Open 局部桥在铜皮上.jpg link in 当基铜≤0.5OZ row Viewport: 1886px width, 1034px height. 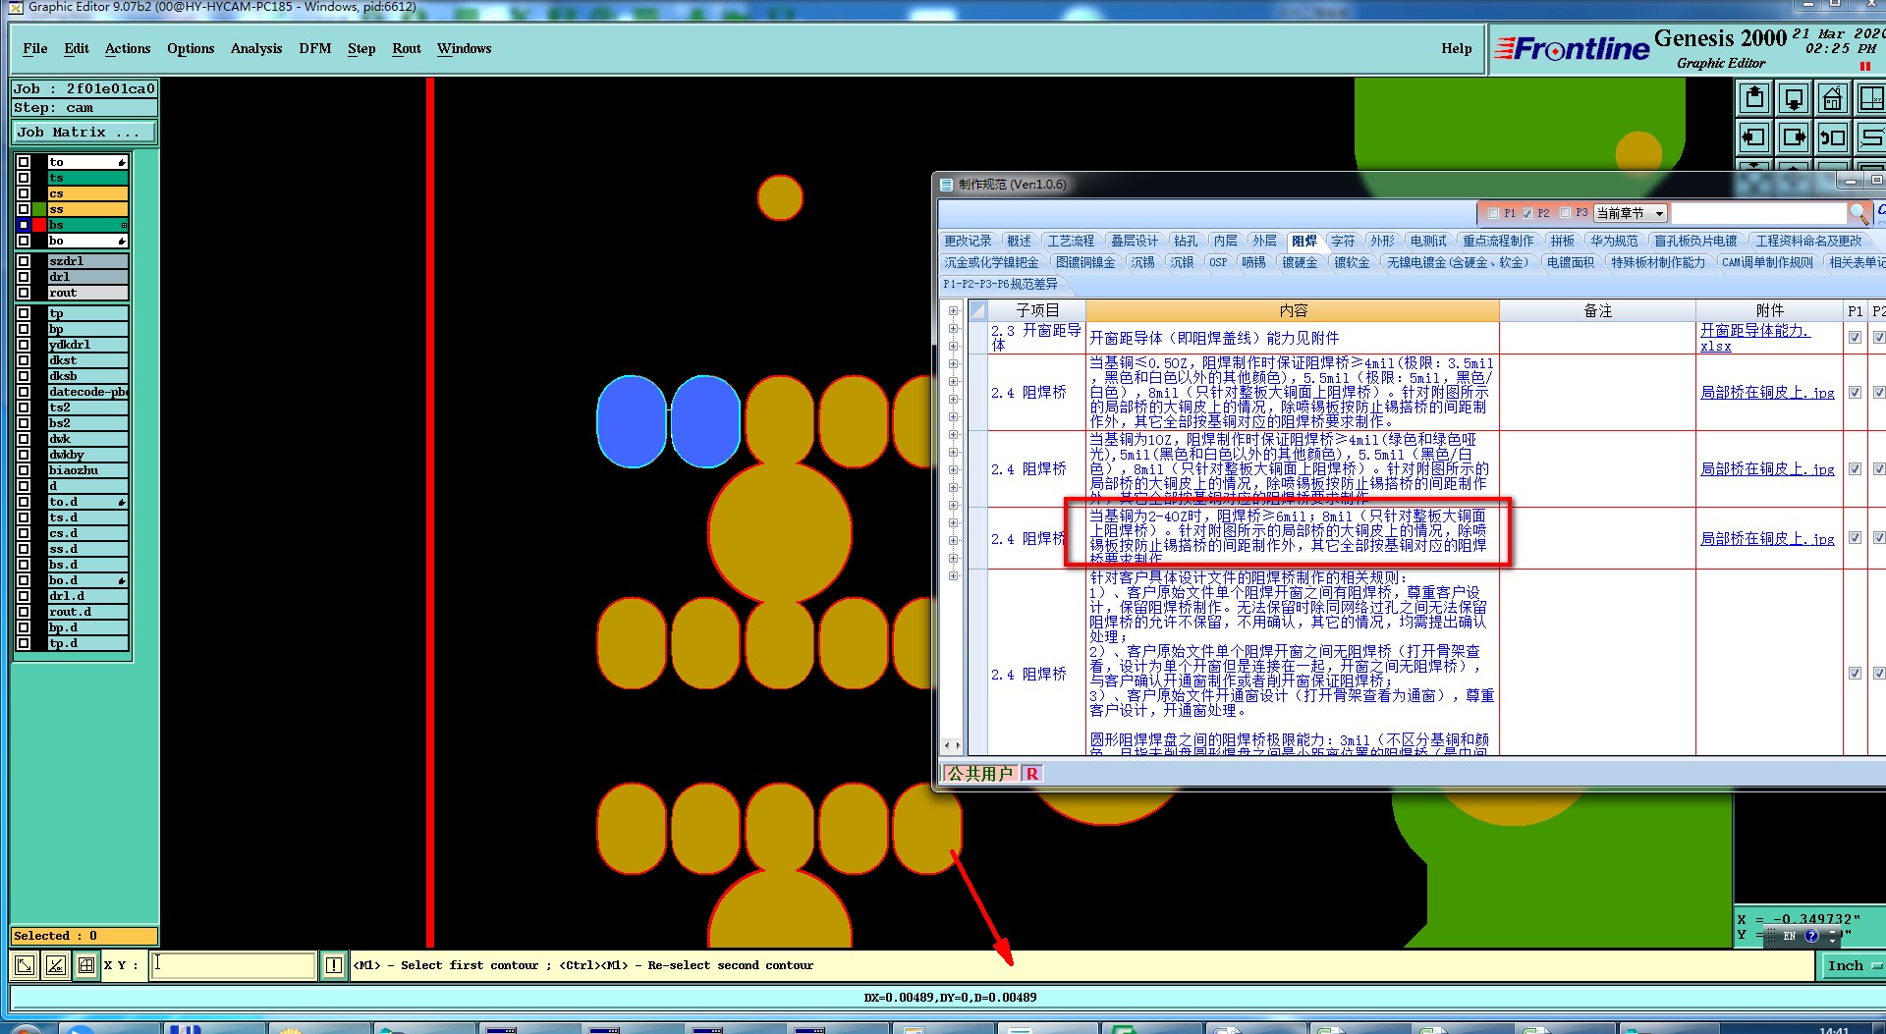pyautogui.click(x=1767, y=392)
